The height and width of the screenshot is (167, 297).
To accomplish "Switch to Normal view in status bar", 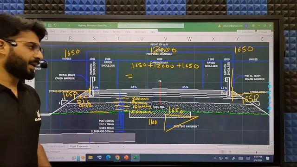I will (x=222, y=152).
